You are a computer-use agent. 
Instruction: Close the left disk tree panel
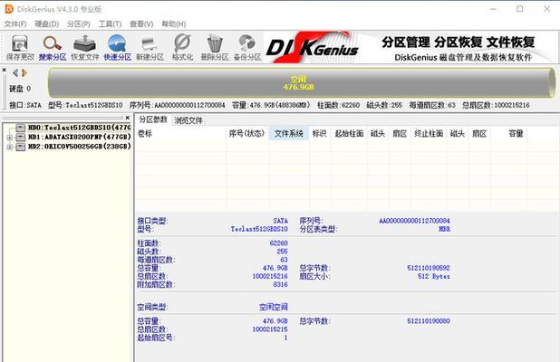128,118
